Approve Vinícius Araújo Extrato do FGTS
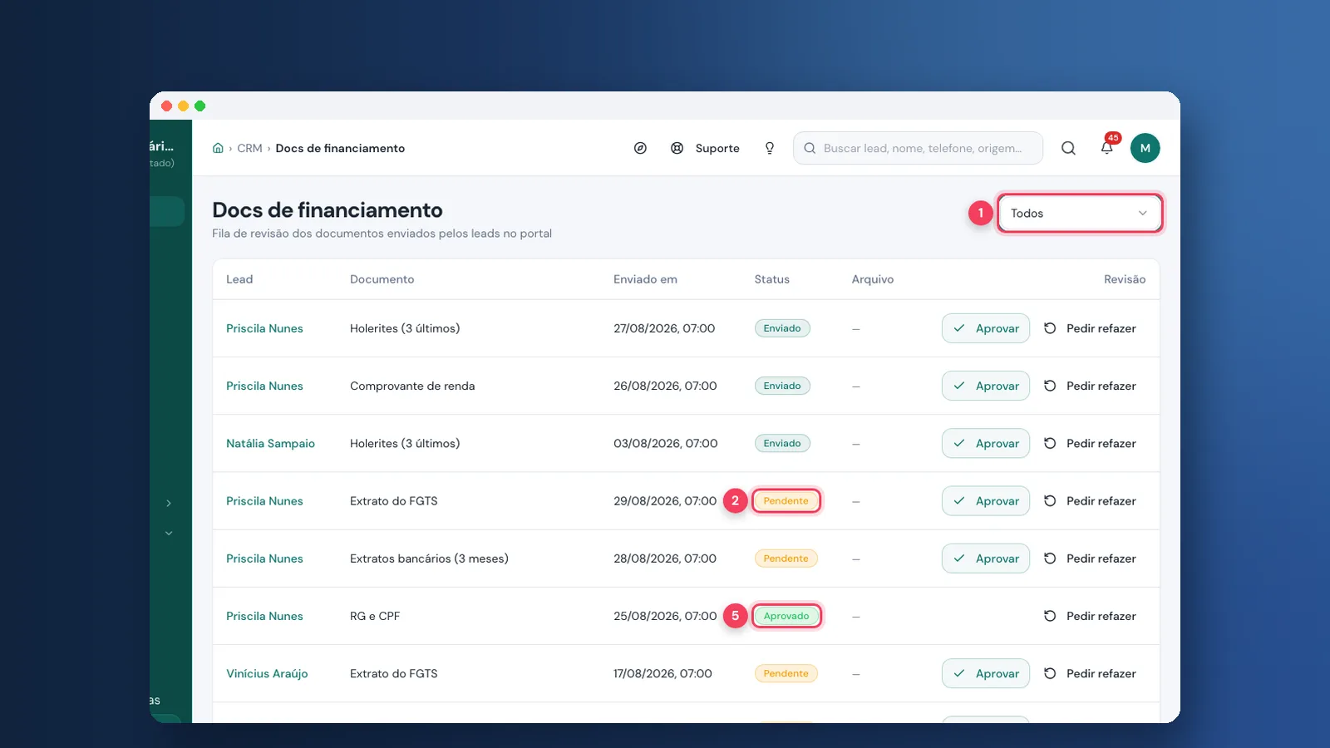The height and width of the screenshot is (748, 1330). point(986,673)
